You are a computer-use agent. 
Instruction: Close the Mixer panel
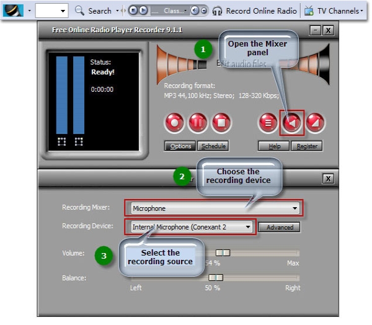point(329,179)
